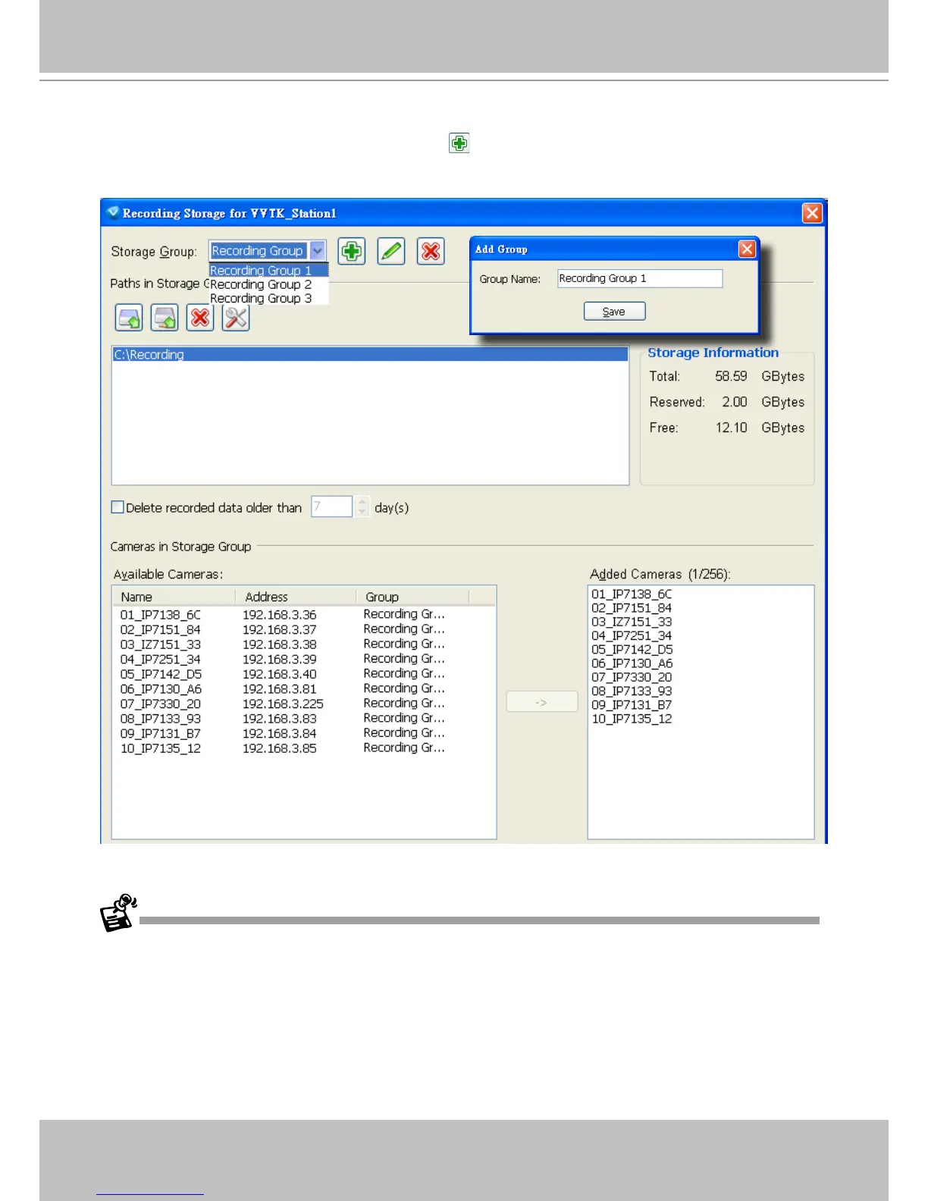
Task: Select 08_IP7133_93 in Available Cameras
Action: 304,718
